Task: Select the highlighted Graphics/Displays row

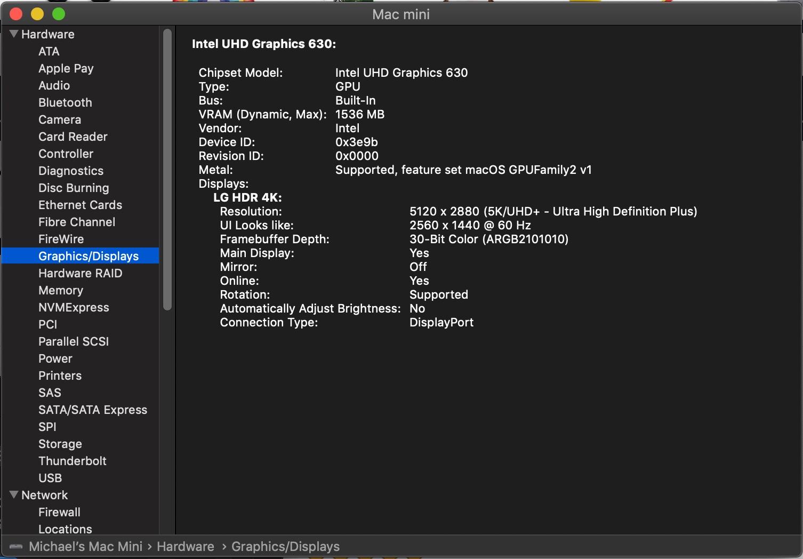Action: point(80,255)
